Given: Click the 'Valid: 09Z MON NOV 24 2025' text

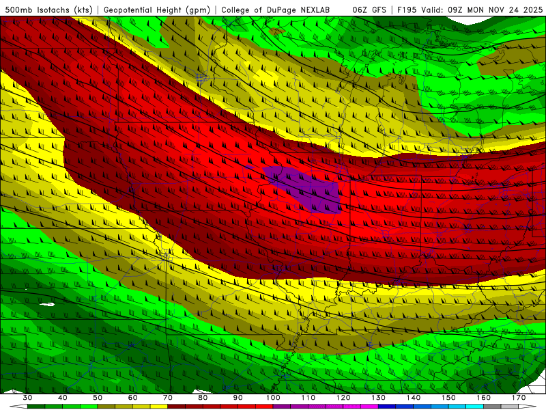Looking at the screenshot, I should (482, 10).
